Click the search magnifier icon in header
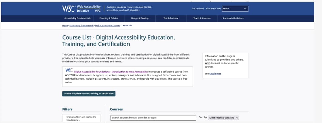 coord(245,9)
